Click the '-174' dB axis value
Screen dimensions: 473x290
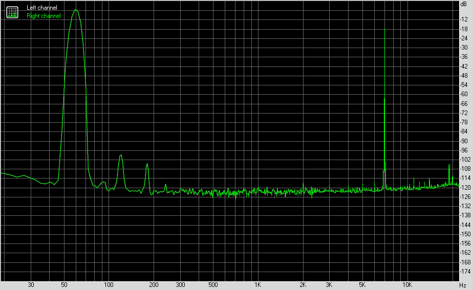[465, 272]
